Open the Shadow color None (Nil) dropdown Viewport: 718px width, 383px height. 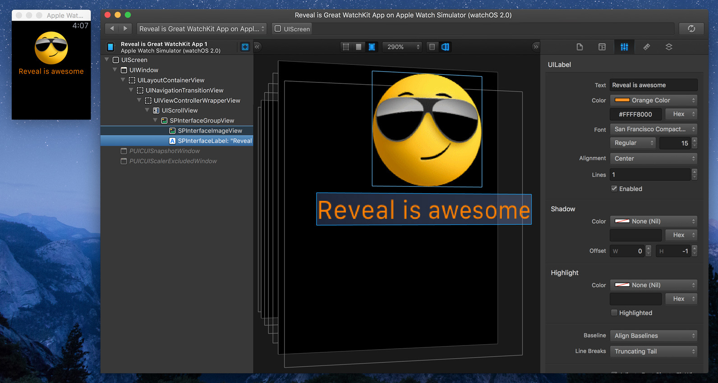coord(654,221)
